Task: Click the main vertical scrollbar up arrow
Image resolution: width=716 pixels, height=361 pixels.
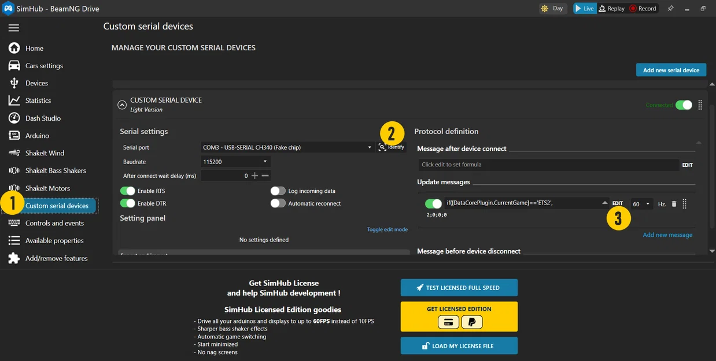Action: point(712,84)
